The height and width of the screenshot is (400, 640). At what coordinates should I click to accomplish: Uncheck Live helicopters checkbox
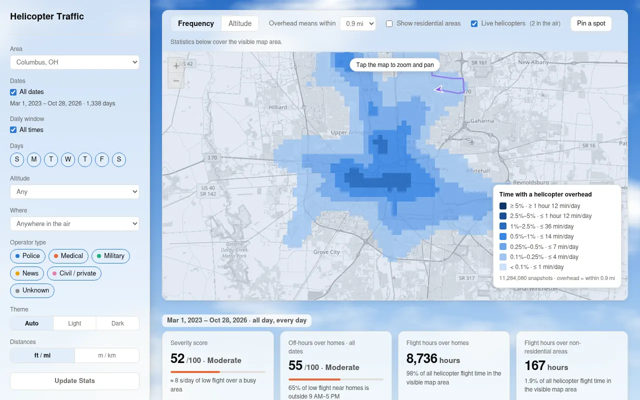(x=474, y=23)
